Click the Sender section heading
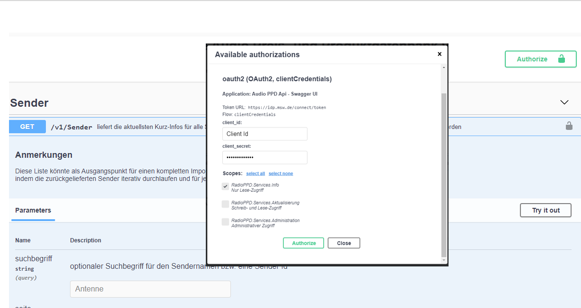 [29, 103]
